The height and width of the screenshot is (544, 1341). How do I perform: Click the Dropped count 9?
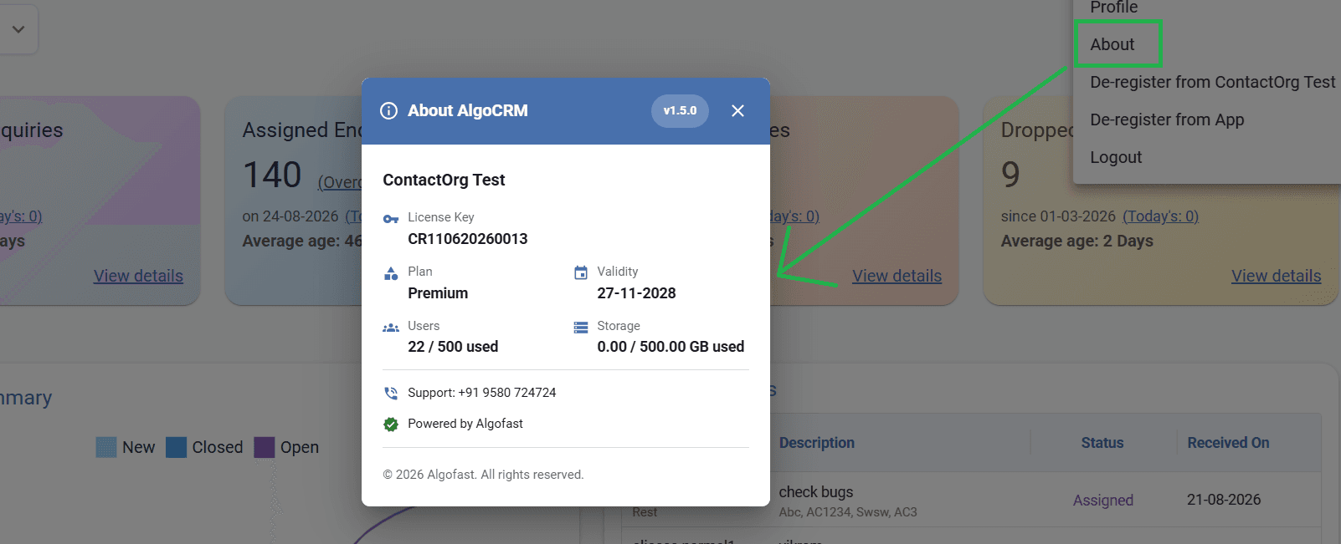tap(1010, 175)
